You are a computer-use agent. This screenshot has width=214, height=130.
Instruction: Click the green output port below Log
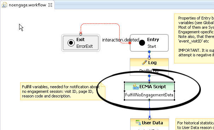pyautogui.click(x=149, y=76)
